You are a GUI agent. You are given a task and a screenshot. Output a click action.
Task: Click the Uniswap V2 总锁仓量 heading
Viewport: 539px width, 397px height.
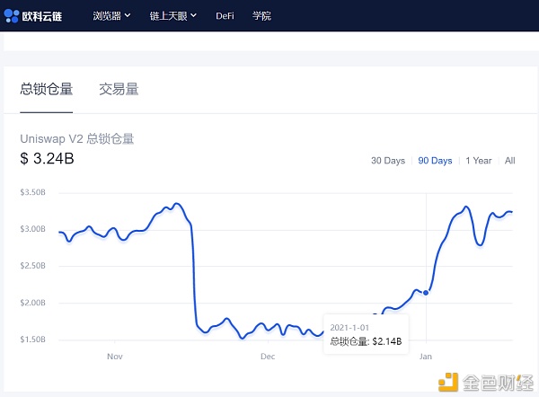pos(77,139)
